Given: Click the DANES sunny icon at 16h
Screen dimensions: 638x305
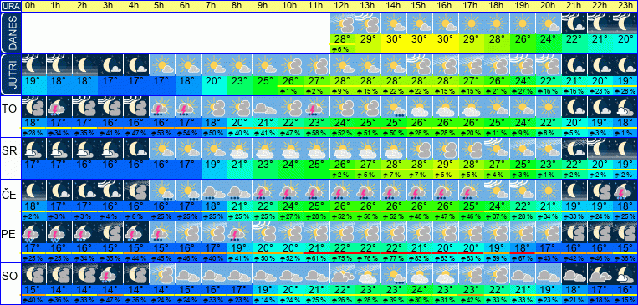Looking at the screenshot, I should [446, 23].
